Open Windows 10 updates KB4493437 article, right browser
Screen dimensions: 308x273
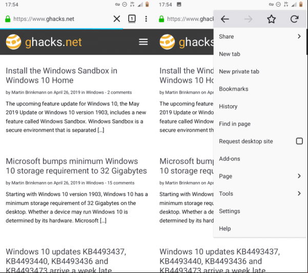click(x=220, y=261)
